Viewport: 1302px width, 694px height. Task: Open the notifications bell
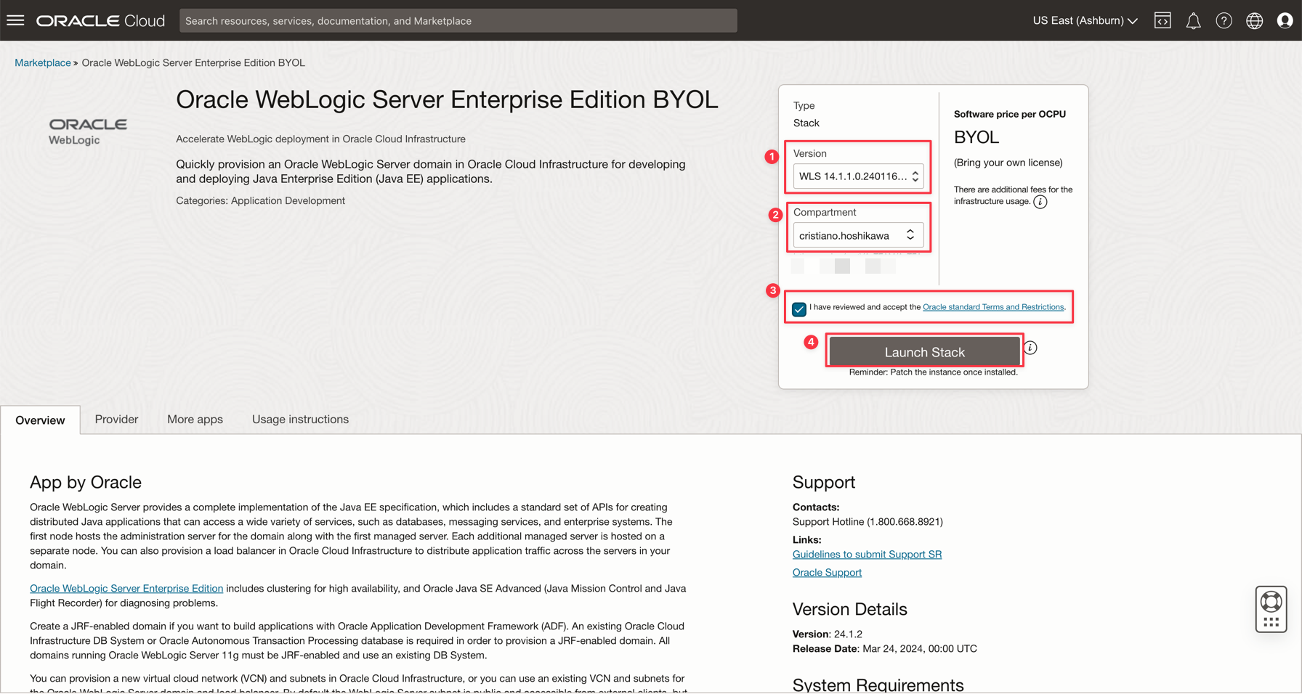pos(1193,21)
